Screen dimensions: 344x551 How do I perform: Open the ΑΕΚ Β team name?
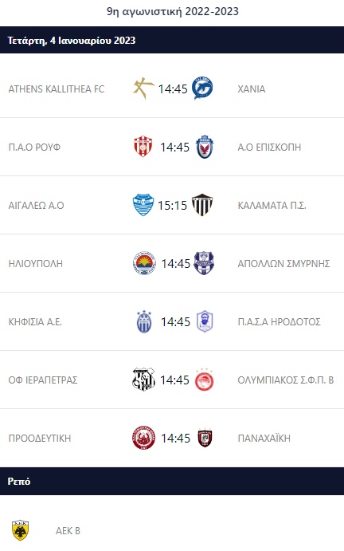tap(68, 530)
